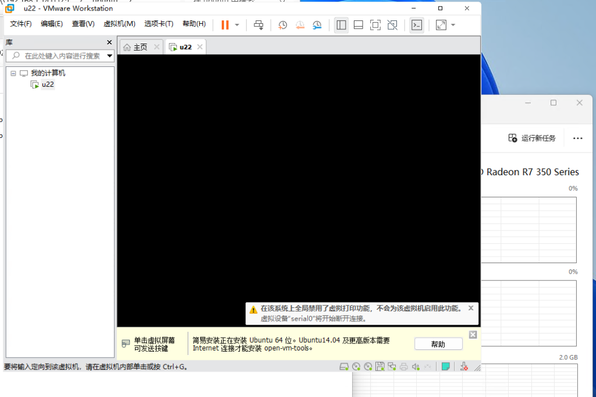
Task: Click the VMware Tools install status icon
Action: (x=464, y=367)
